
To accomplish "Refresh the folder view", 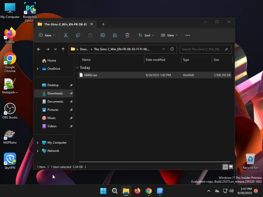I will click(172, 49).
